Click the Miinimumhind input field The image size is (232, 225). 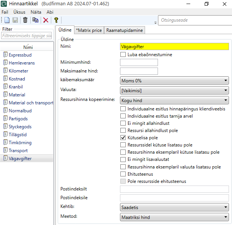pos(139,62)
